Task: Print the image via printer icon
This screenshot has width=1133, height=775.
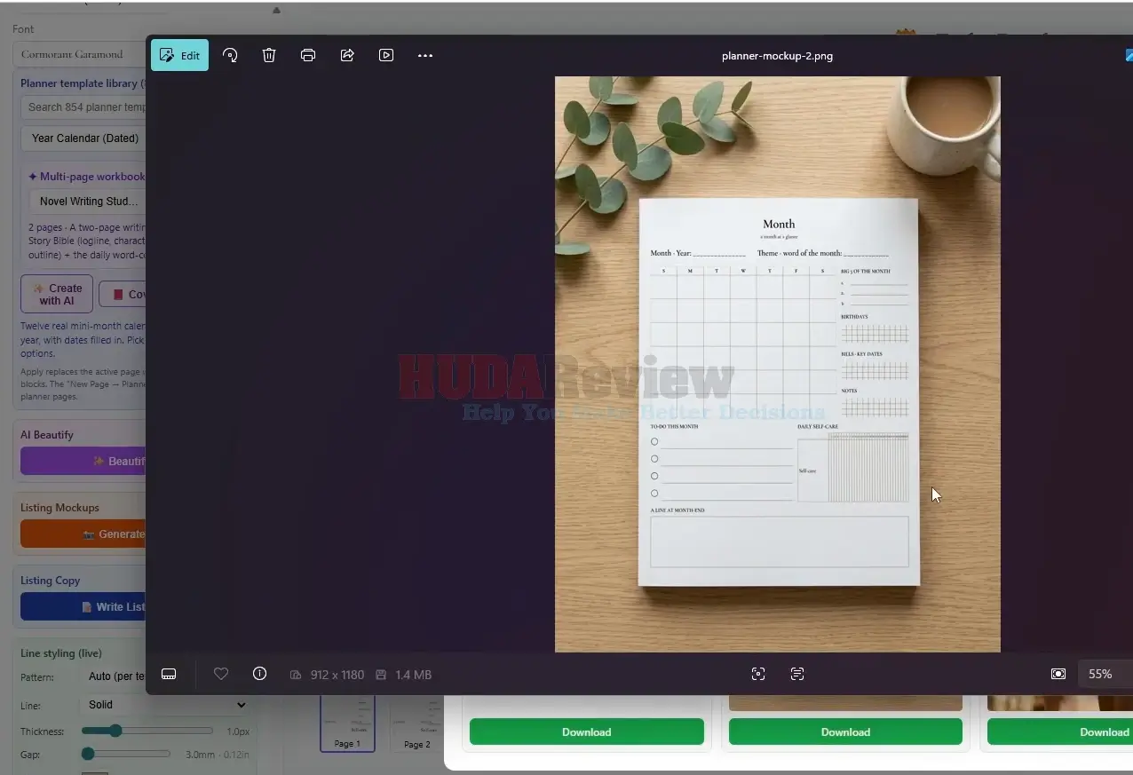Action: click(x=308, y=55)
